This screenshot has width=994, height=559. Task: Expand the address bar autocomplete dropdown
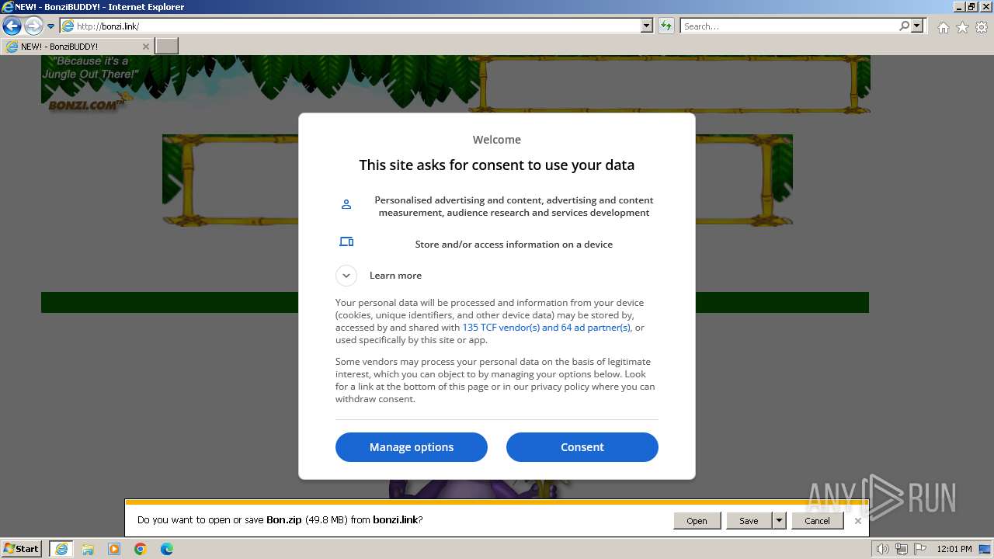tap(646, 26)
